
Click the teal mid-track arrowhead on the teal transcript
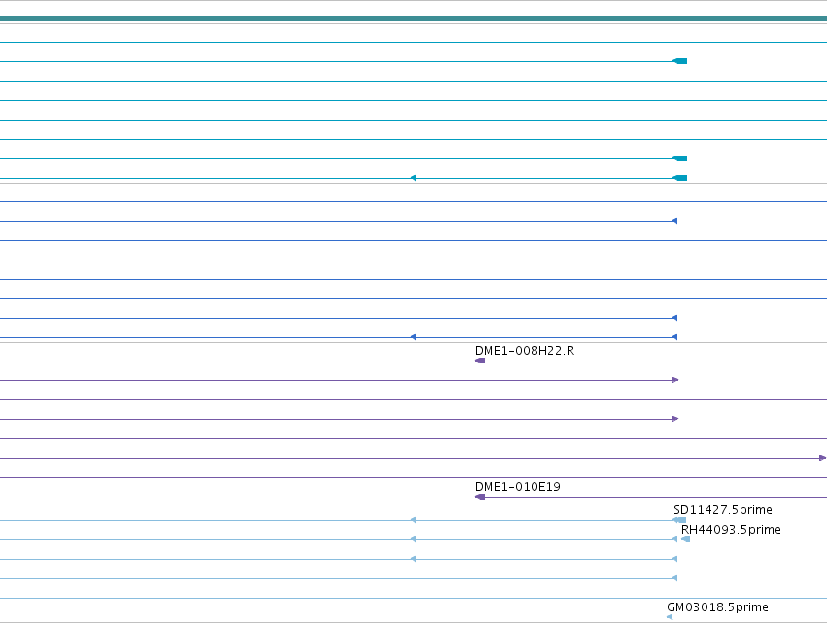(414, 178)
